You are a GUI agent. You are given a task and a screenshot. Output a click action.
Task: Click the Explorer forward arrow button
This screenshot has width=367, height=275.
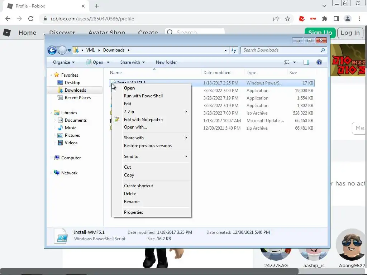[x=62, y=50]
